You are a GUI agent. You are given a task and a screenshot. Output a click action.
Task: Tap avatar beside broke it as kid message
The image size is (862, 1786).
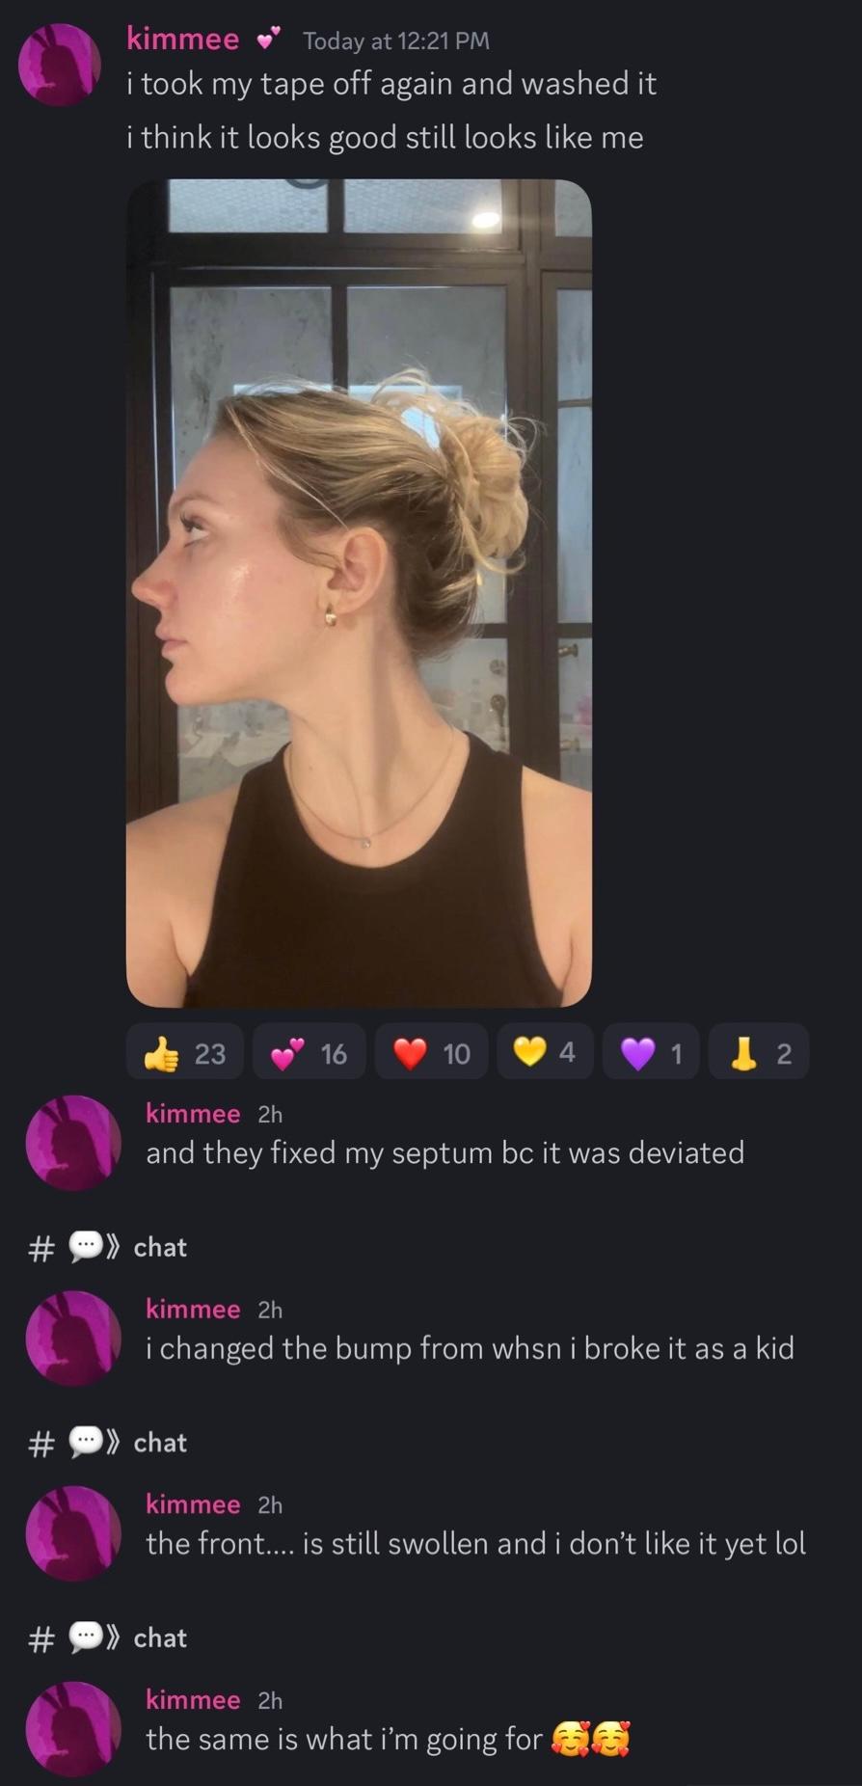73,1339
